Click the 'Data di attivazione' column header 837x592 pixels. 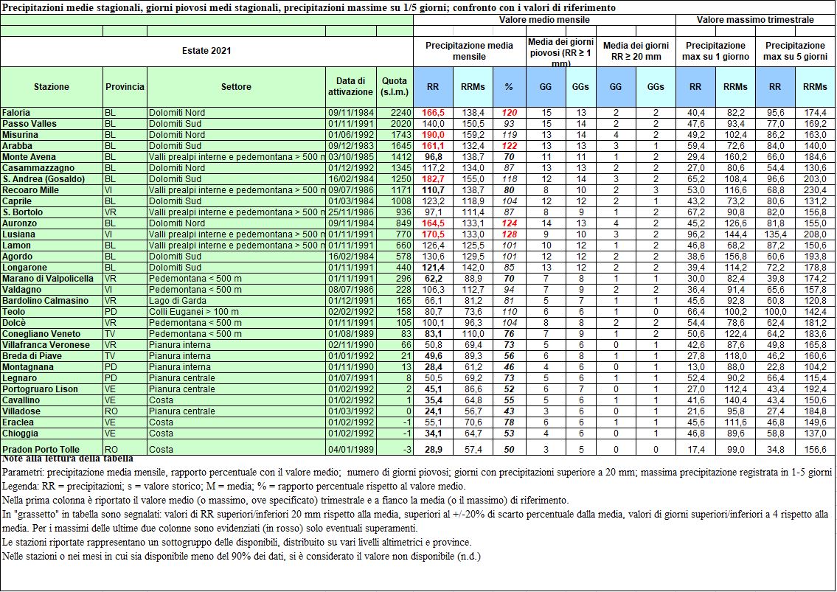pyautogui.click(x=350, y=86)
